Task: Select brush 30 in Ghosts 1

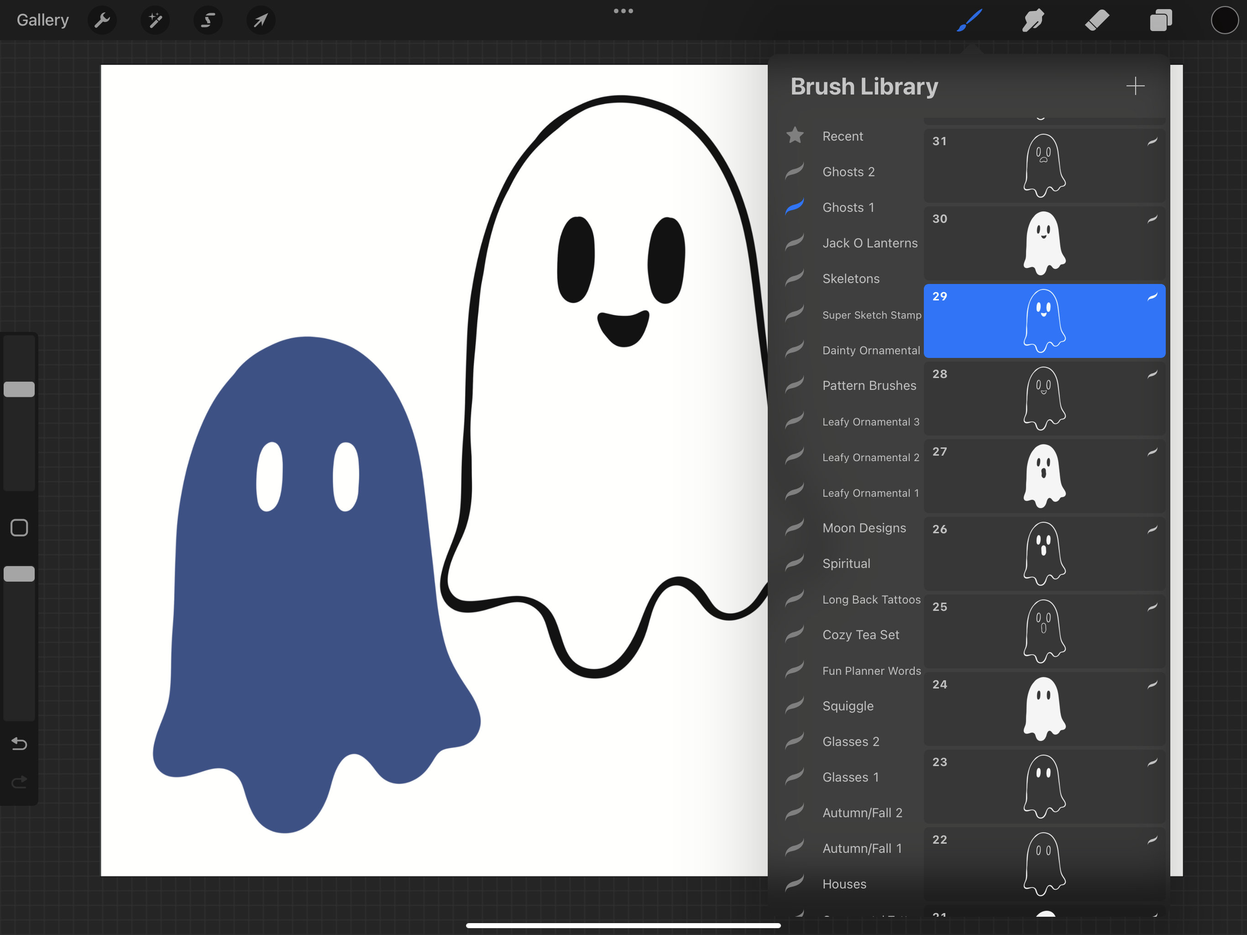Action: pos(1044,242)
